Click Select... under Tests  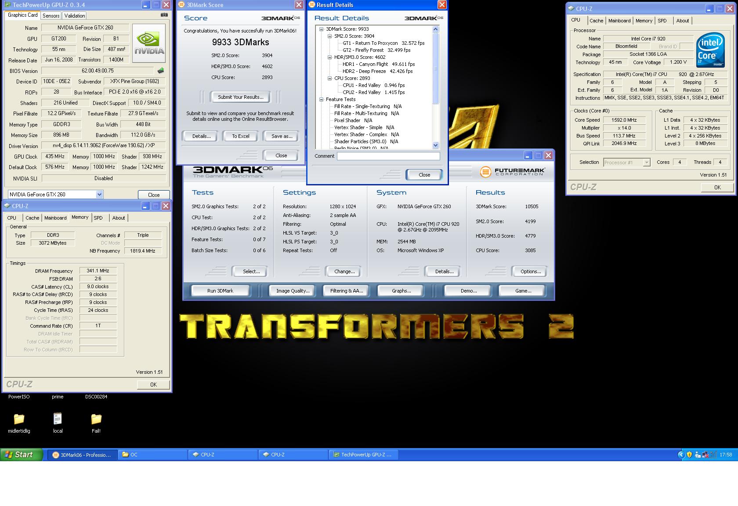(x=251, y=271)
